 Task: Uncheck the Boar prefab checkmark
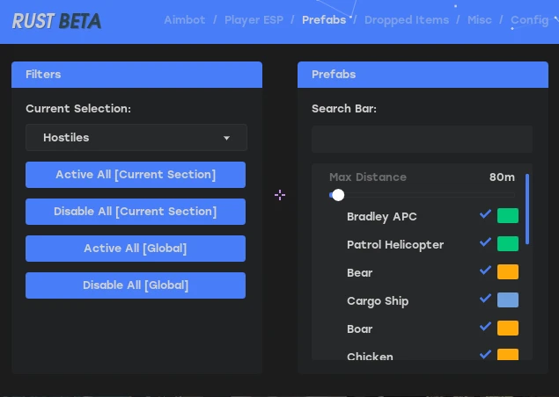(x=485, y=327)
